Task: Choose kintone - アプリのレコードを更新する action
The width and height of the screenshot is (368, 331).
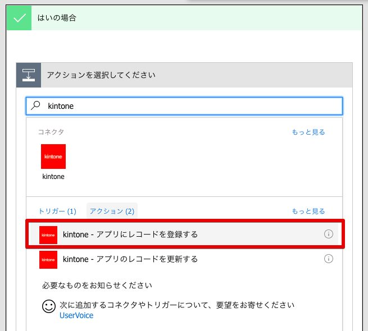Action: [184, 259]
